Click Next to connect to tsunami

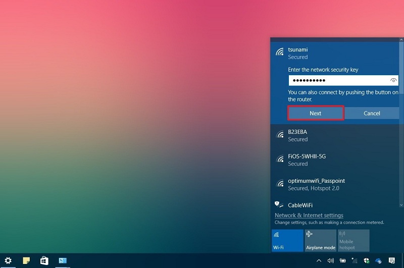click(x=316, y=113)
